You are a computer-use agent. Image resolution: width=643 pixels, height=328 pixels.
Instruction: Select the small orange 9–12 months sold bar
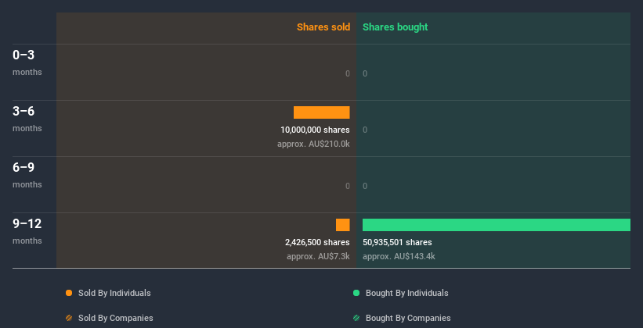point(343,225)
